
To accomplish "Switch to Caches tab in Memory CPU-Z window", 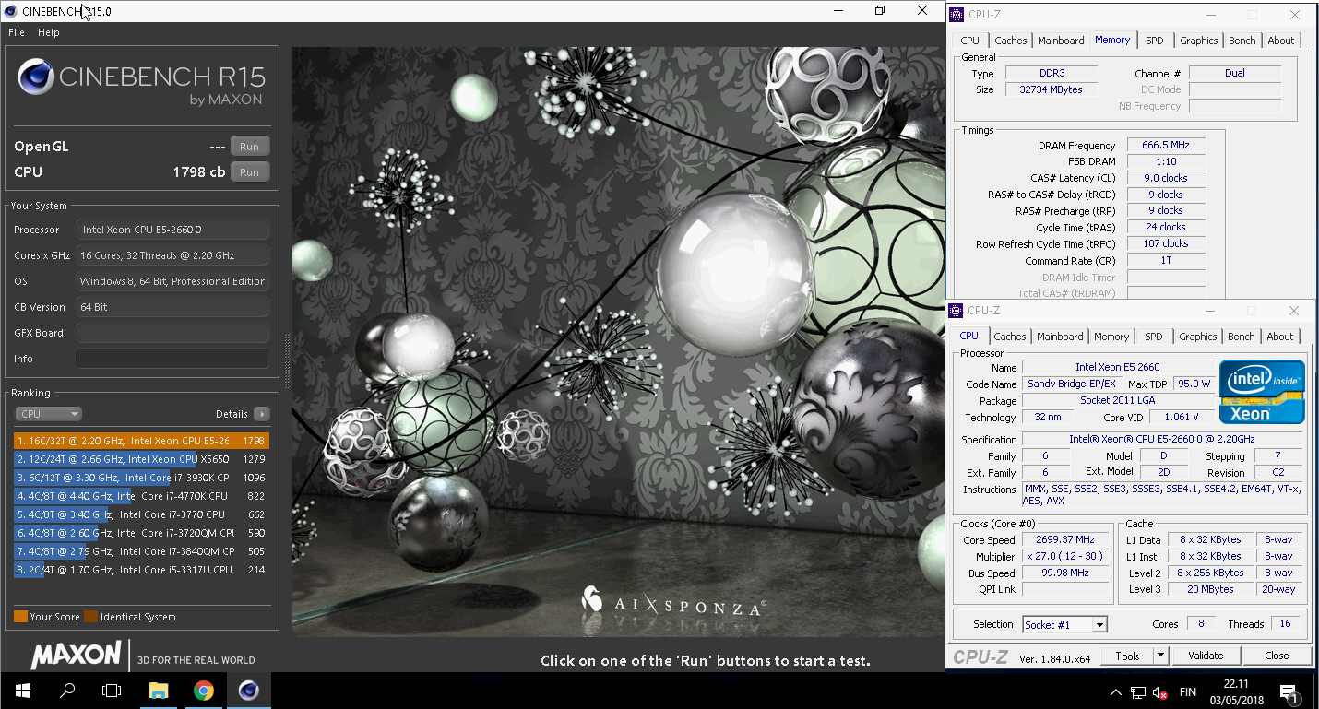I will point(1010,41).
